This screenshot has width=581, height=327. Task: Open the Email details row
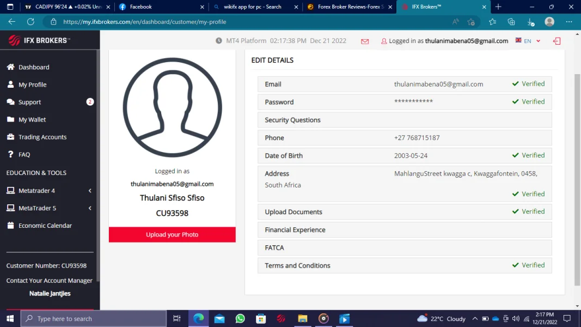coord(405,84)
